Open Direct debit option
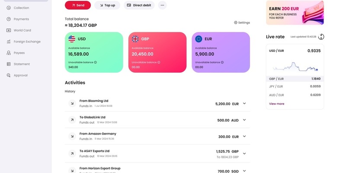 tap(139, 5)
